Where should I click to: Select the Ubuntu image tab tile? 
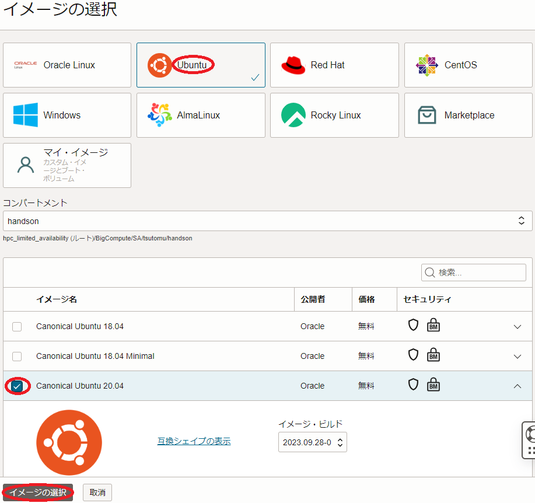(x=201, y=65)
